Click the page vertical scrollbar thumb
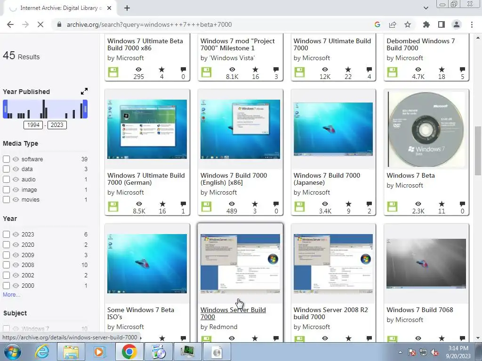This screenshot has height=361, width=482. click(x=478, y=150)
